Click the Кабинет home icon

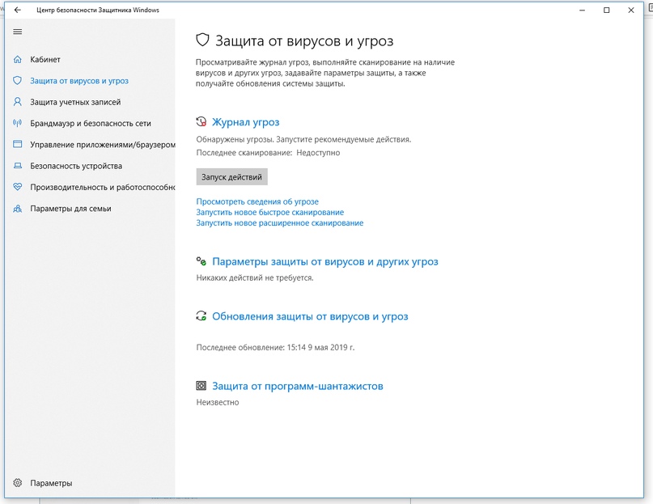coord(18,60)
